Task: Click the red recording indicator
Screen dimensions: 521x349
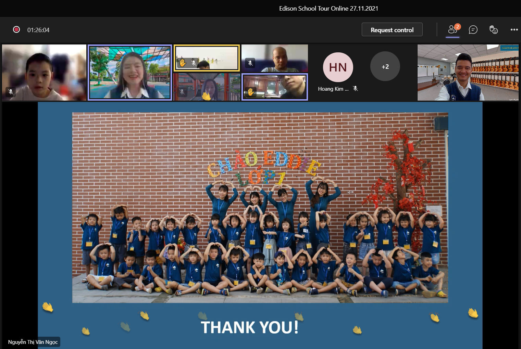Action: click(16, 30)
